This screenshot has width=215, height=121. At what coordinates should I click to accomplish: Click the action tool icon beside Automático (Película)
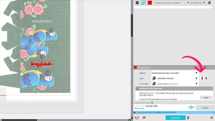coord(154,78)
